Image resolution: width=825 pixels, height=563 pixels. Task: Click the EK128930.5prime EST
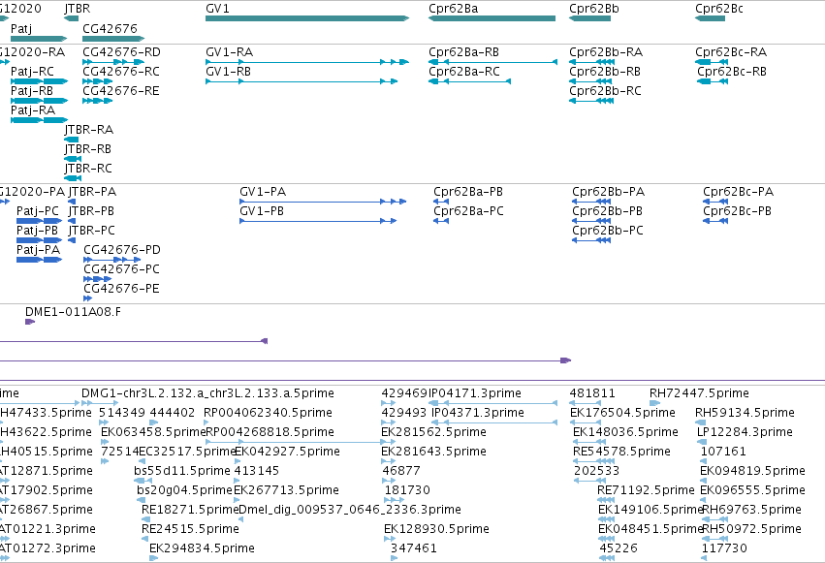(390, 539)
